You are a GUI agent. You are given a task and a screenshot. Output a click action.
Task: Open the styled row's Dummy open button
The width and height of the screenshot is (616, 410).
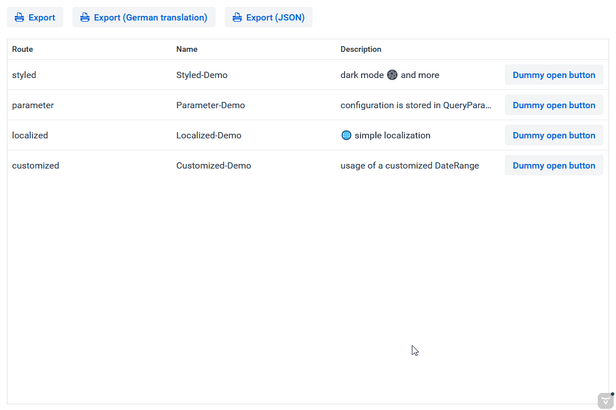click(x=554, y=75)
